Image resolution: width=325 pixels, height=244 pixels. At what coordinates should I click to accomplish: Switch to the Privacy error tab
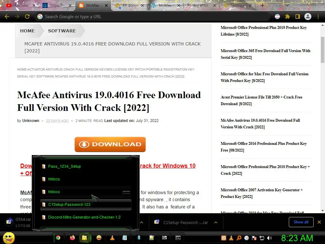click(197, 5)
